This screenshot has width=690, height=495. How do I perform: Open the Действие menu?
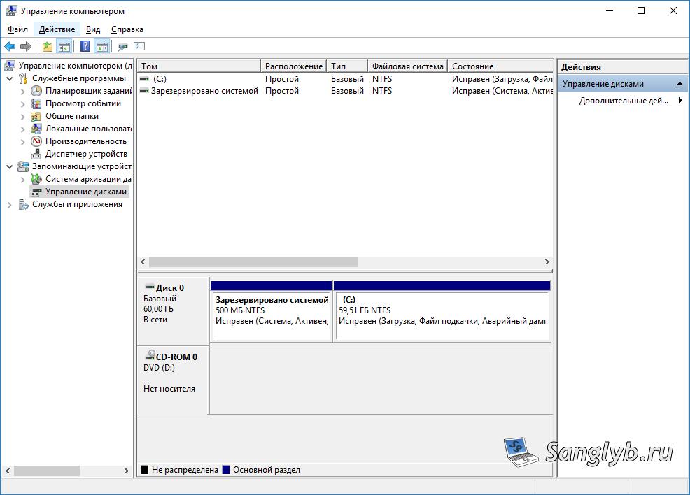point(57,29)
